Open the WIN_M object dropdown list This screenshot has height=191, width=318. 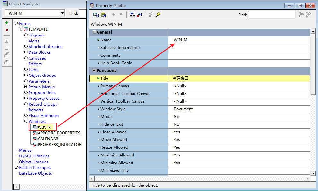pos(62,13)
